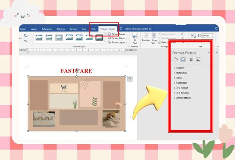
Task: Switch to the View tab
Action: tap(84, 29)
